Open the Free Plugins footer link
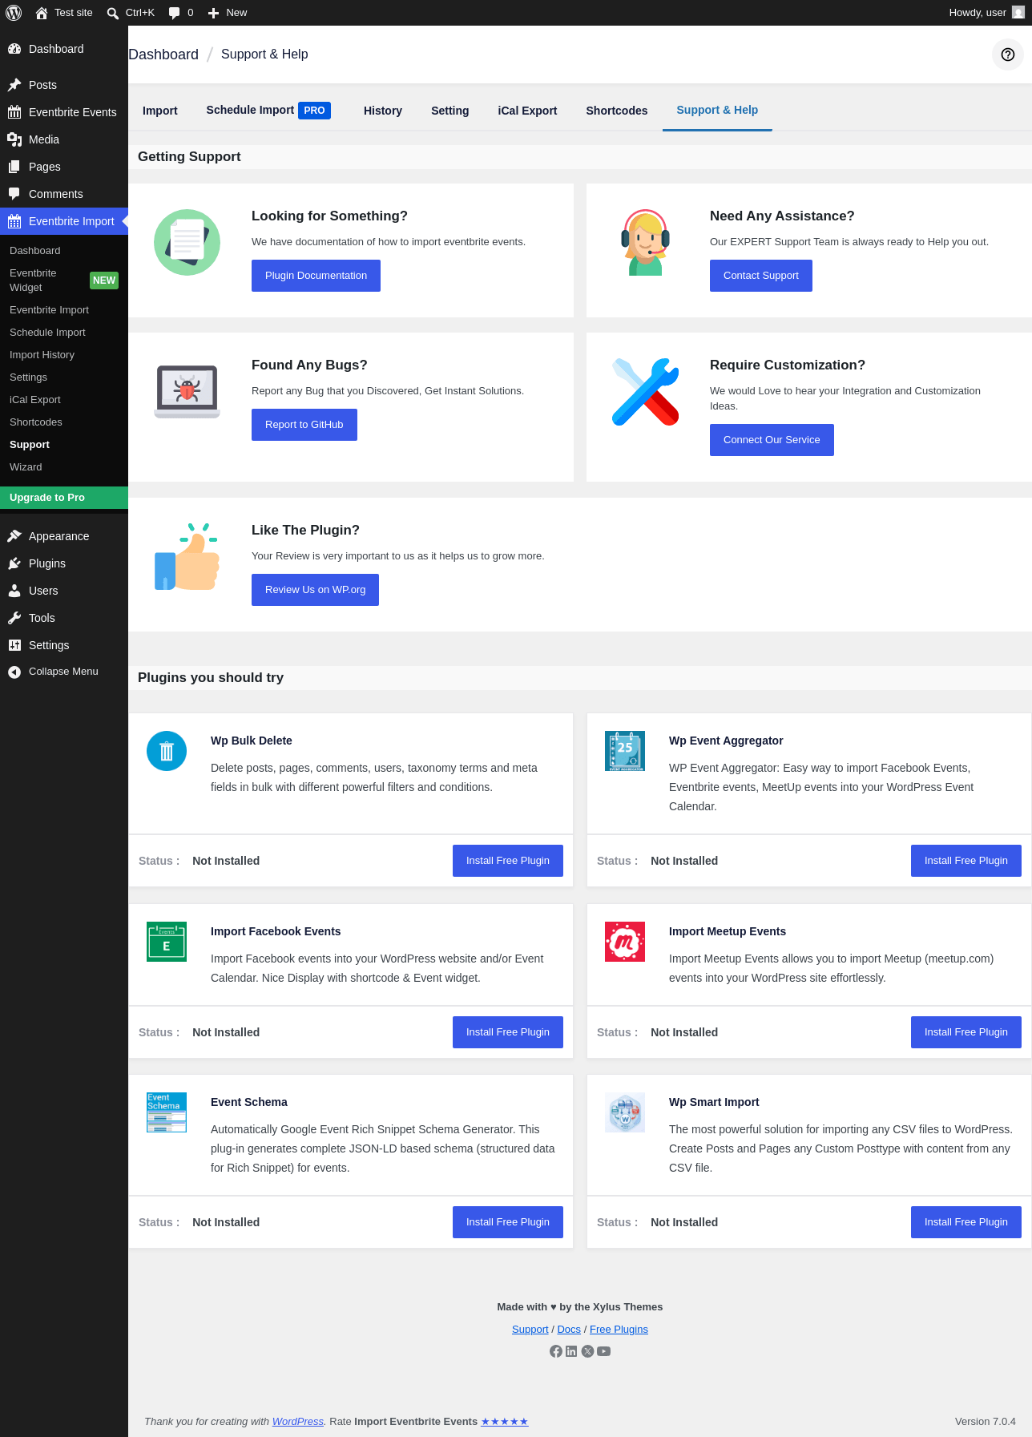The image size is (1032, 1437). point(619,1330)
